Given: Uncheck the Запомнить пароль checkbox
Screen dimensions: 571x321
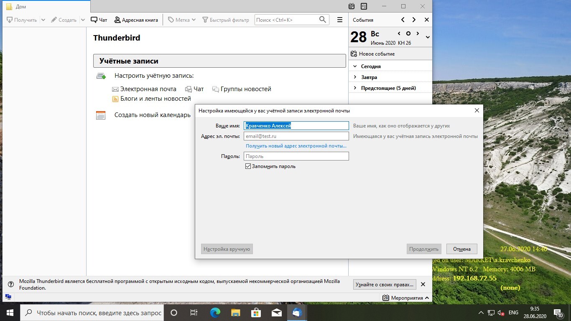Looking at the screenshot, I should [248, 166].
